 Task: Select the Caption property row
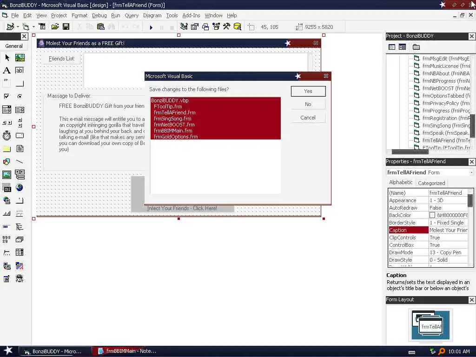pos(428,230)
